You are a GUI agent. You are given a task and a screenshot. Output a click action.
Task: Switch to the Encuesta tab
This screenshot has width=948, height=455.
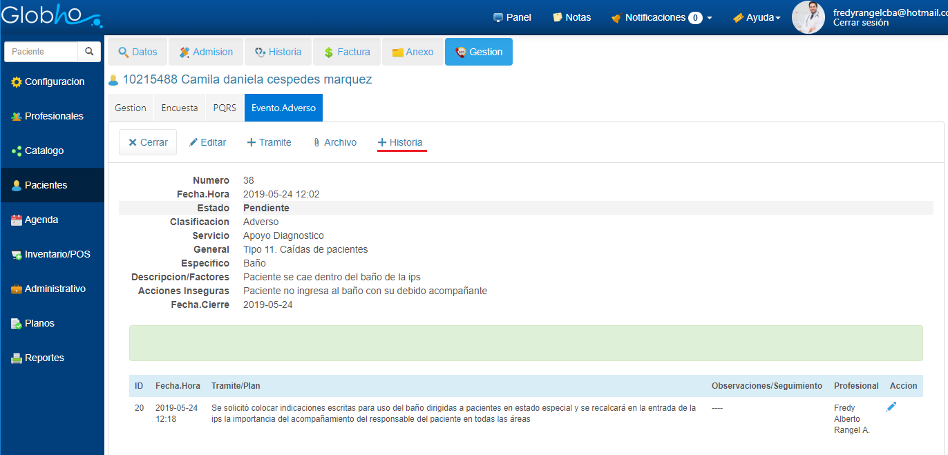[x=179, y=108]
